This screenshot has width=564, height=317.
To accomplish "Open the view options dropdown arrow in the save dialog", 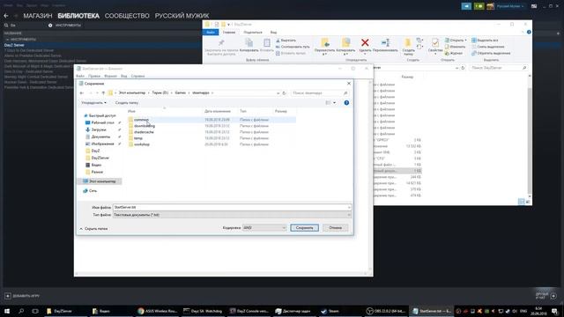I will 335,103.
